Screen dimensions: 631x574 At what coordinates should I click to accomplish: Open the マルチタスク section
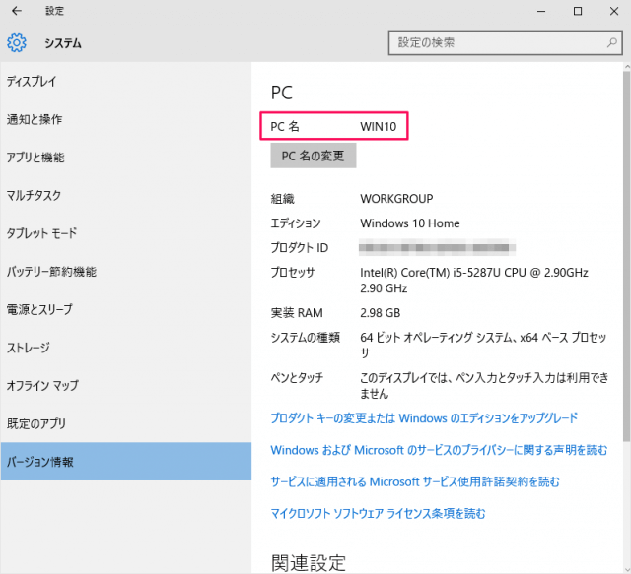(125, 195)
